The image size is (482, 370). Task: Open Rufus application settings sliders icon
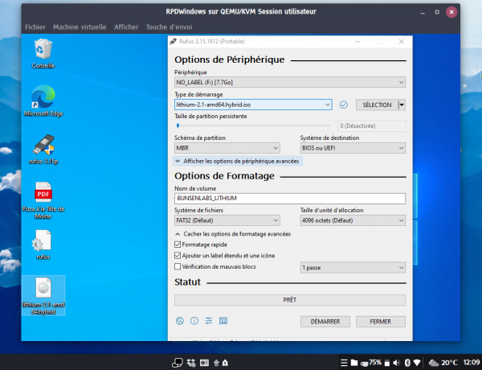point(208,321)
